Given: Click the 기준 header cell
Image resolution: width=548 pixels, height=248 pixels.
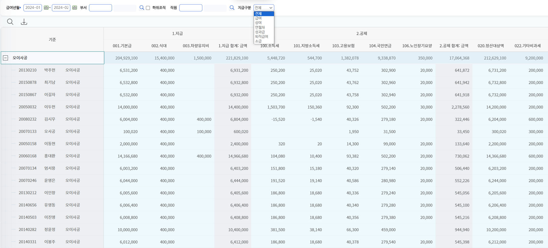Looking at the screenshot, I should pos(52,40).
